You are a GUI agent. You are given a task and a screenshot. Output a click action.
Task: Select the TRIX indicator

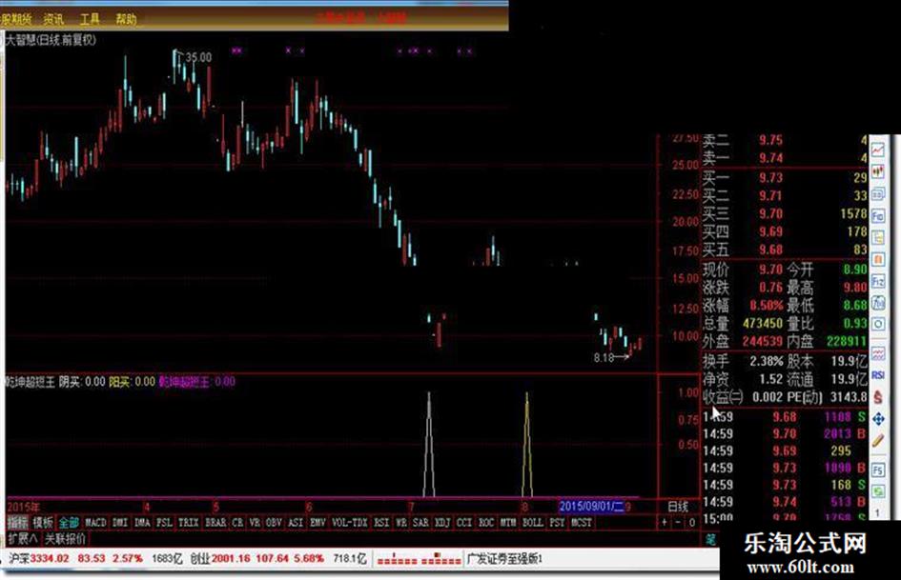pos(189,523)
